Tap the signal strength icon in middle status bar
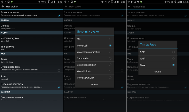189x112 pixels. coord(115,2)
